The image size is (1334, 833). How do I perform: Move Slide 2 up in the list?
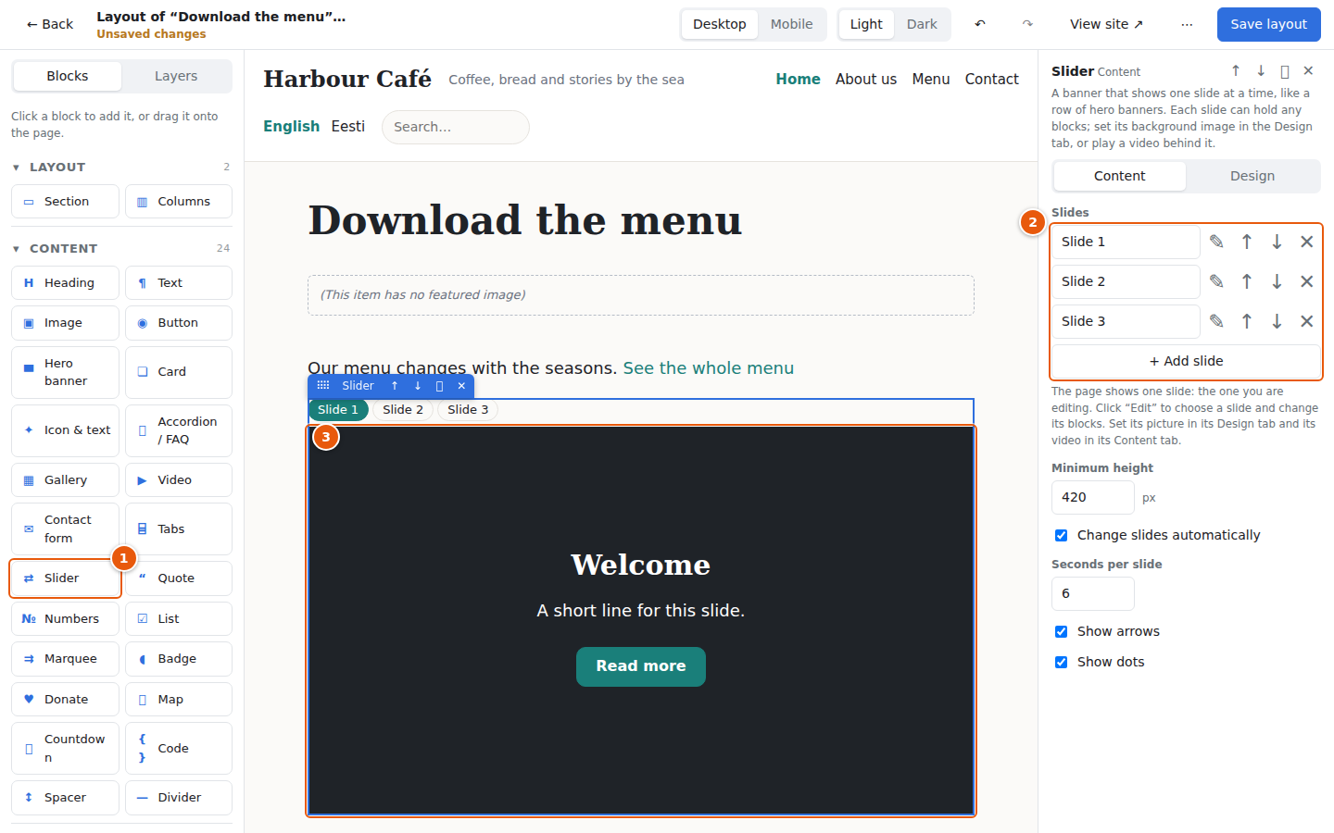[1247, 281]
